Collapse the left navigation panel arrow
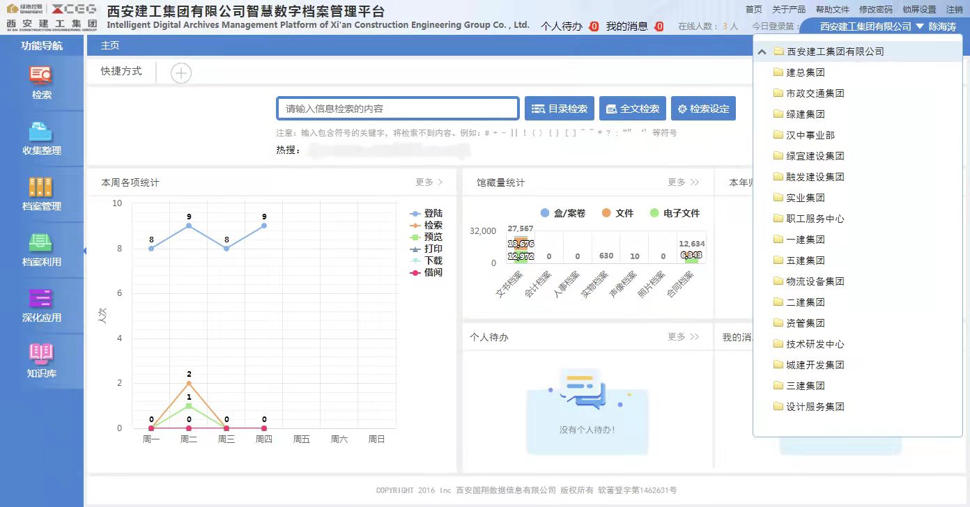The image size is (970, 507). [84, 251]
